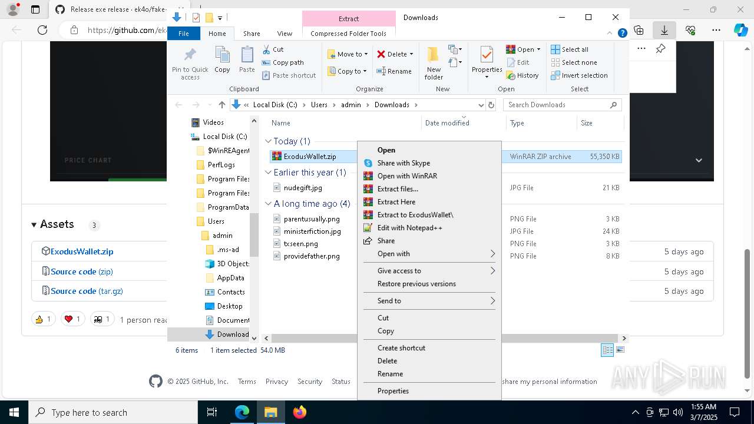This screenshot has width=754, height=424.
Task: Click the Up directory arrow
Action: pos(221,105)
